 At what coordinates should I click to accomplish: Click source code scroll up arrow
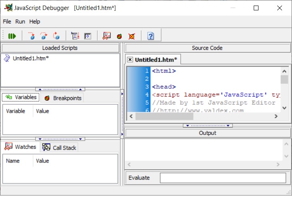(x=284, y=71)
